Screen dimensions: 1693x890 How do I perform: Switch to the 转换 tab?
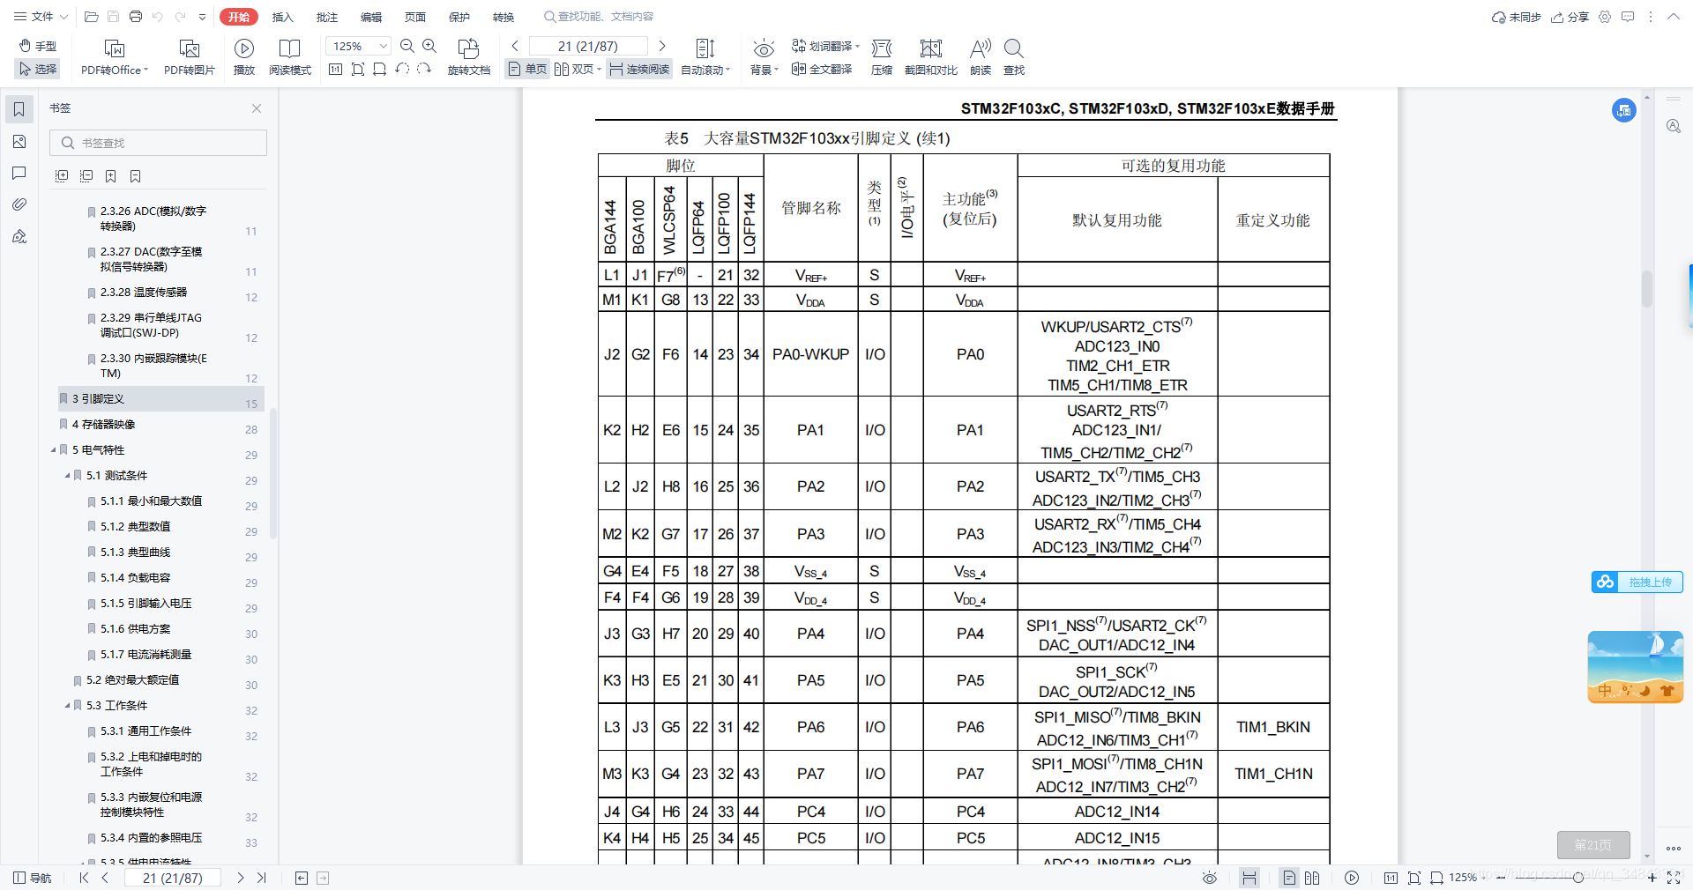[x=503, y=17]
